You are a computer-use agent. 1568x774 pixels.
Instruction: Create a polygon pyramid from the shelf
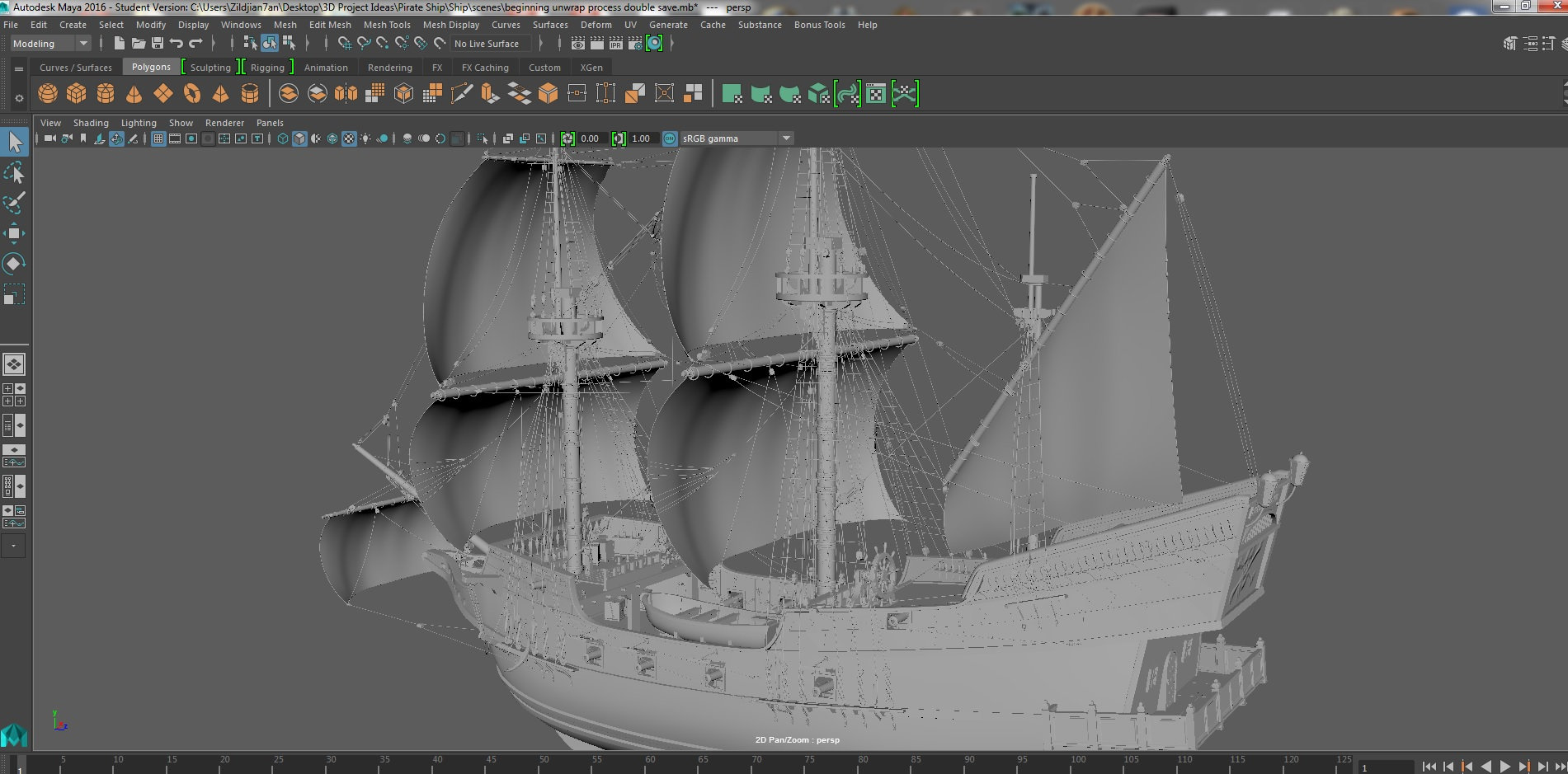click(x=220, y=94)
